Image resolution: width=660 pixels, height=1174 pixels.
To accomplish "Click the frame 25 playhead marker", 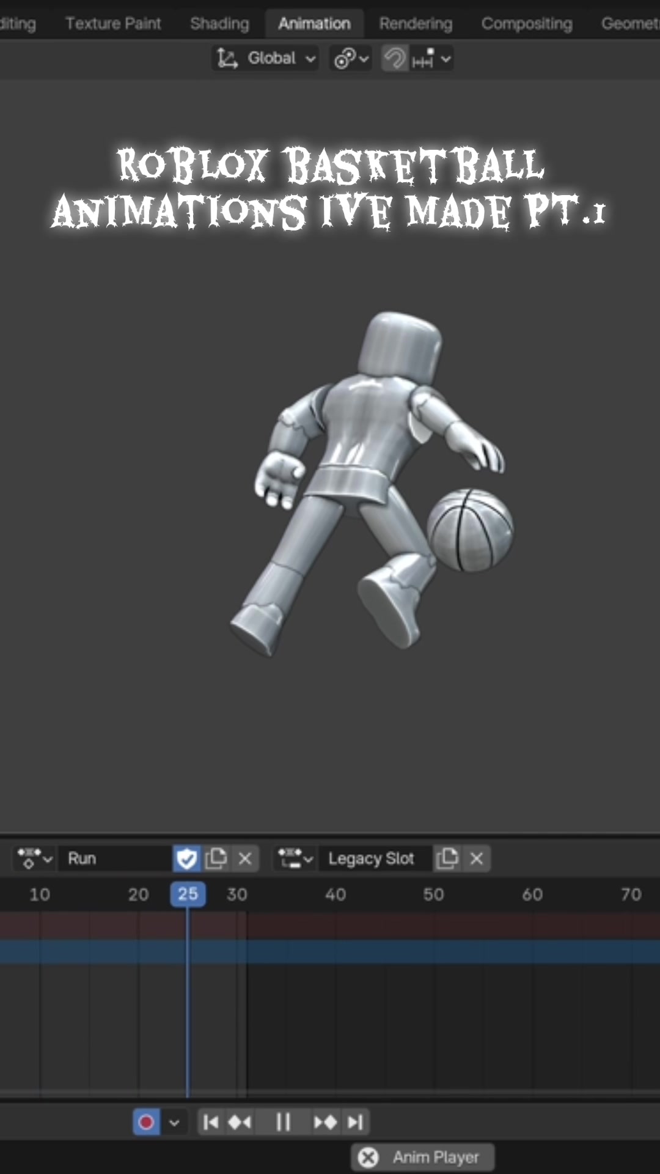I will pos(188,894).
